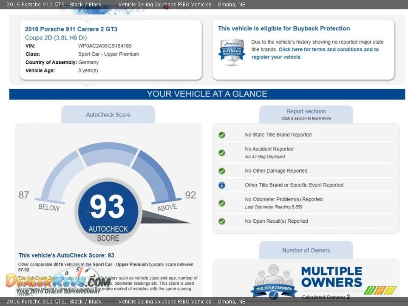The width and height of the screenshot is (408, 306).
Task: Click the Multiple Owners people badge icon
Action: pyautogui.click(x=274, y=281)
